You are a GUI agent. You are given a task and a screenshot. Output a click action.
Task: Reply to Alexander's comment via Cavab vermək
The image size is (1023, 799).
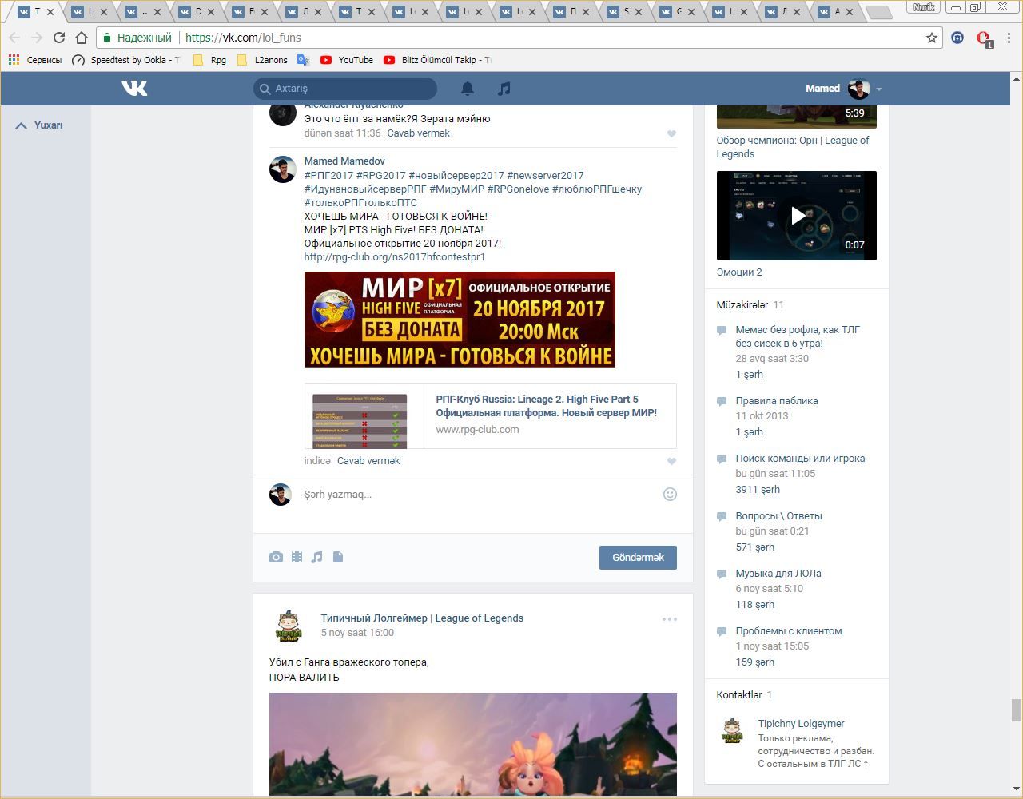418,133
